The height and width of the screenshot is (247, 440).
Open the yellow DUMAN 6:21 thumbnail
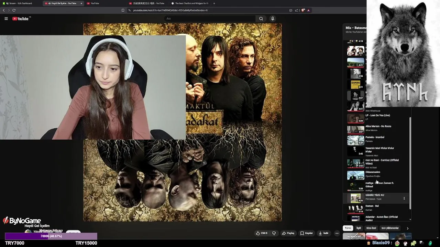click(355, 84)
